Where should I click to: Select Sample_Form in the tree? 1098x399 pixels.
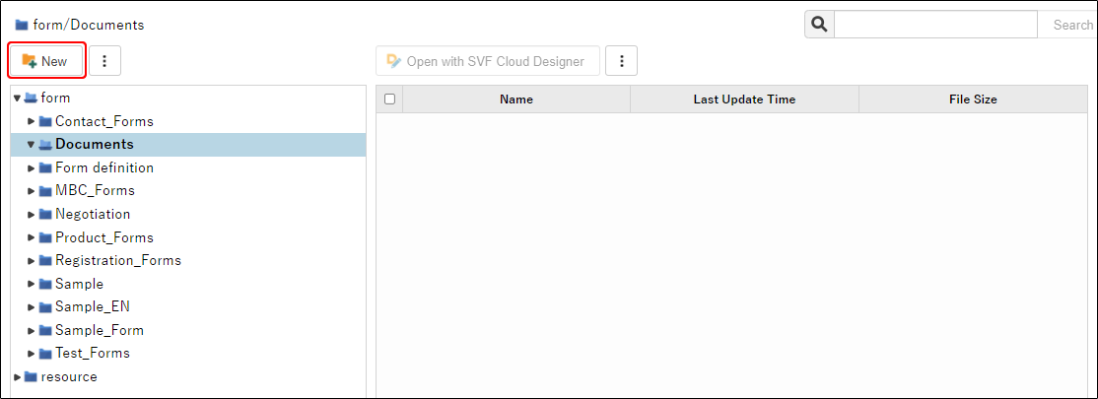(x=100, y=330)
